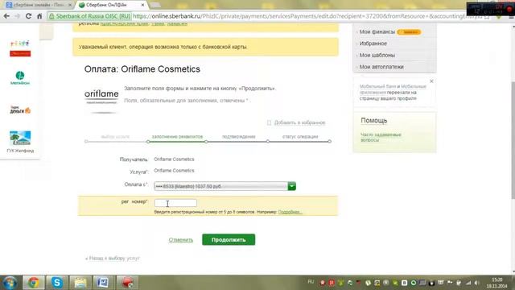Click the browser Forward arrow
Viewport: 515px width, 290px height.
tap(17, 16)
